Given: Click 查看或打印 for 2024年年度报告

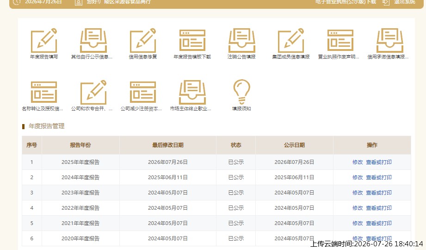Looking at the screenshot, I should (x=379, y=177).
